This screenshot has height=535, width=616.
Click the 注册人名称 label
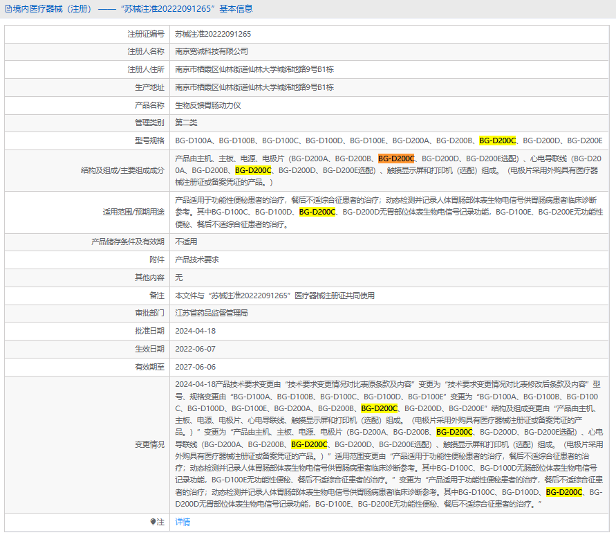[146, 51]
